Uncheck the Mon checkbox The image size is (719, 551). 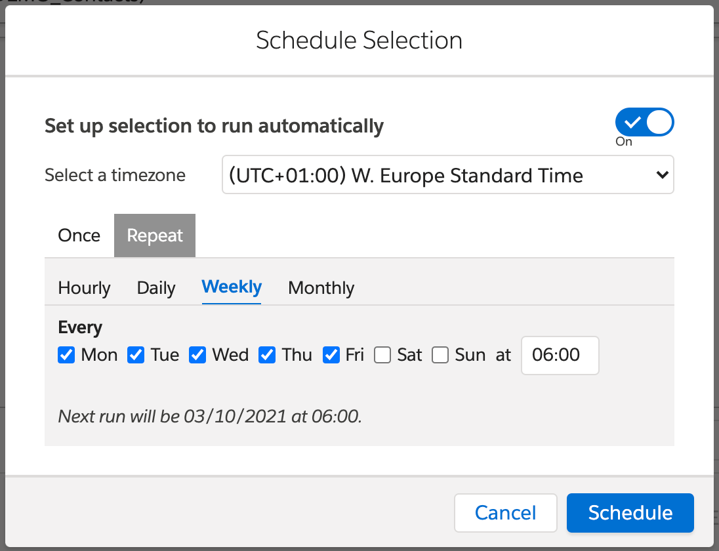(66, 355)
